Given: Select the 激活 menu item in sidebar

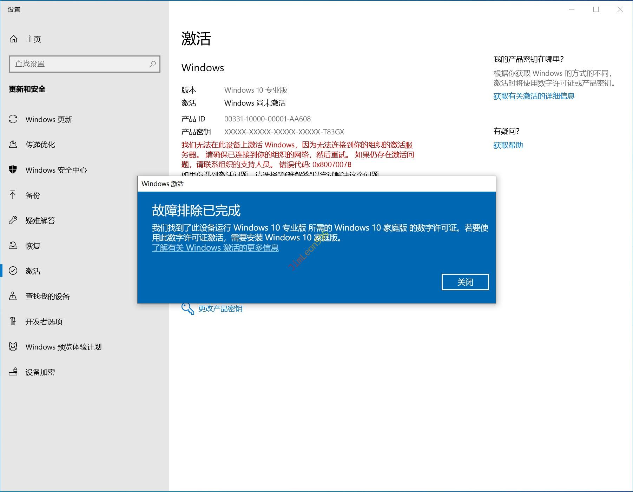Looking at the screenshot, I should 33,271.
